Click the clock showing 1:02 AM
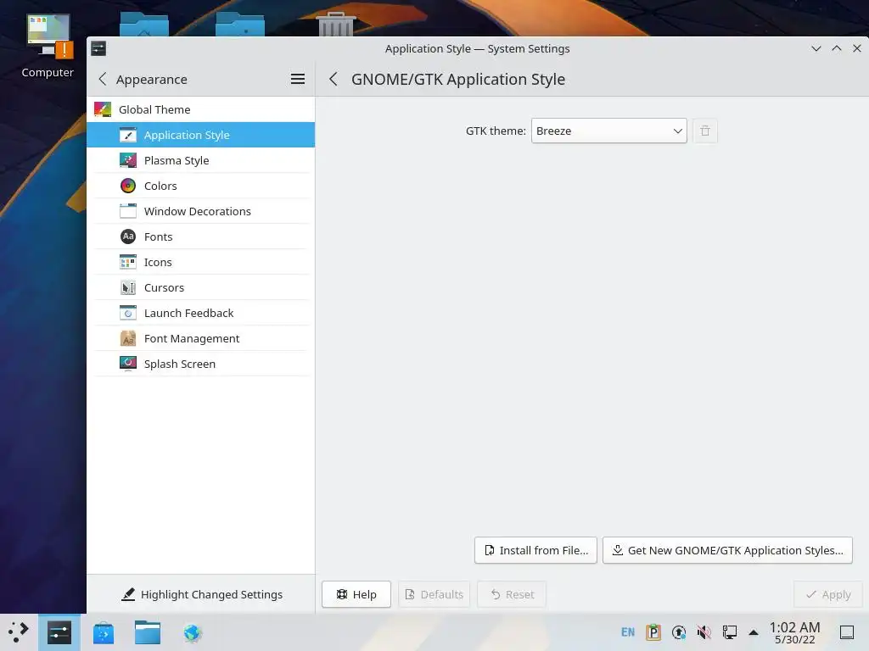869x651 pixels. tap(794, 632)
